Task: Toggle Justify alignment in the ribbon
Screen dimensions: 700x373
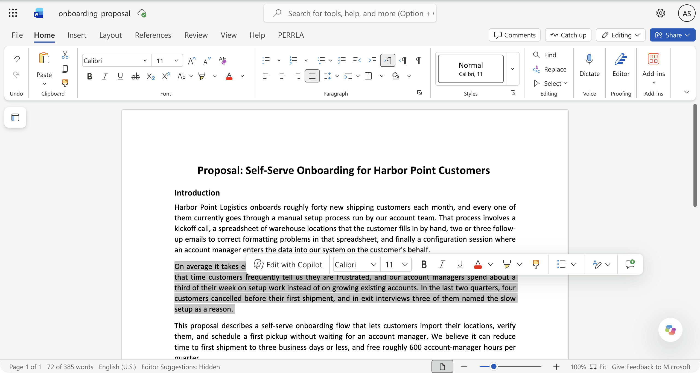Action: [312, 76]
